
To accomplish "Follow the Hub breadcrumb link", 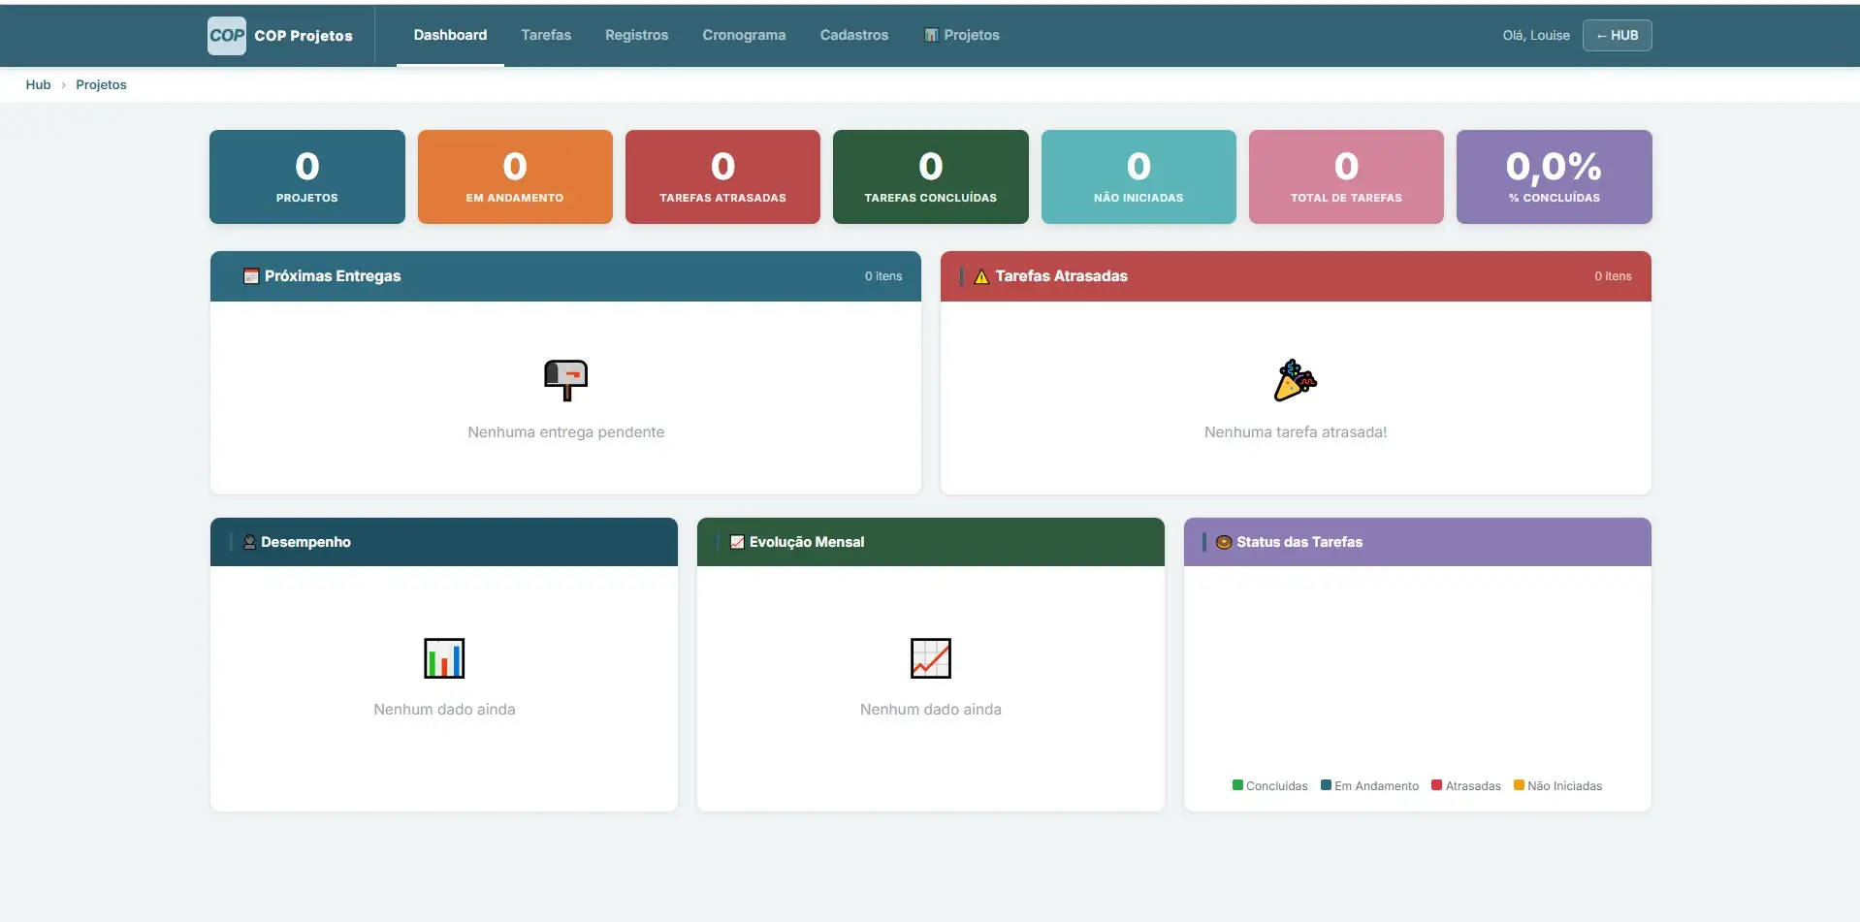I will click(38, 84).
